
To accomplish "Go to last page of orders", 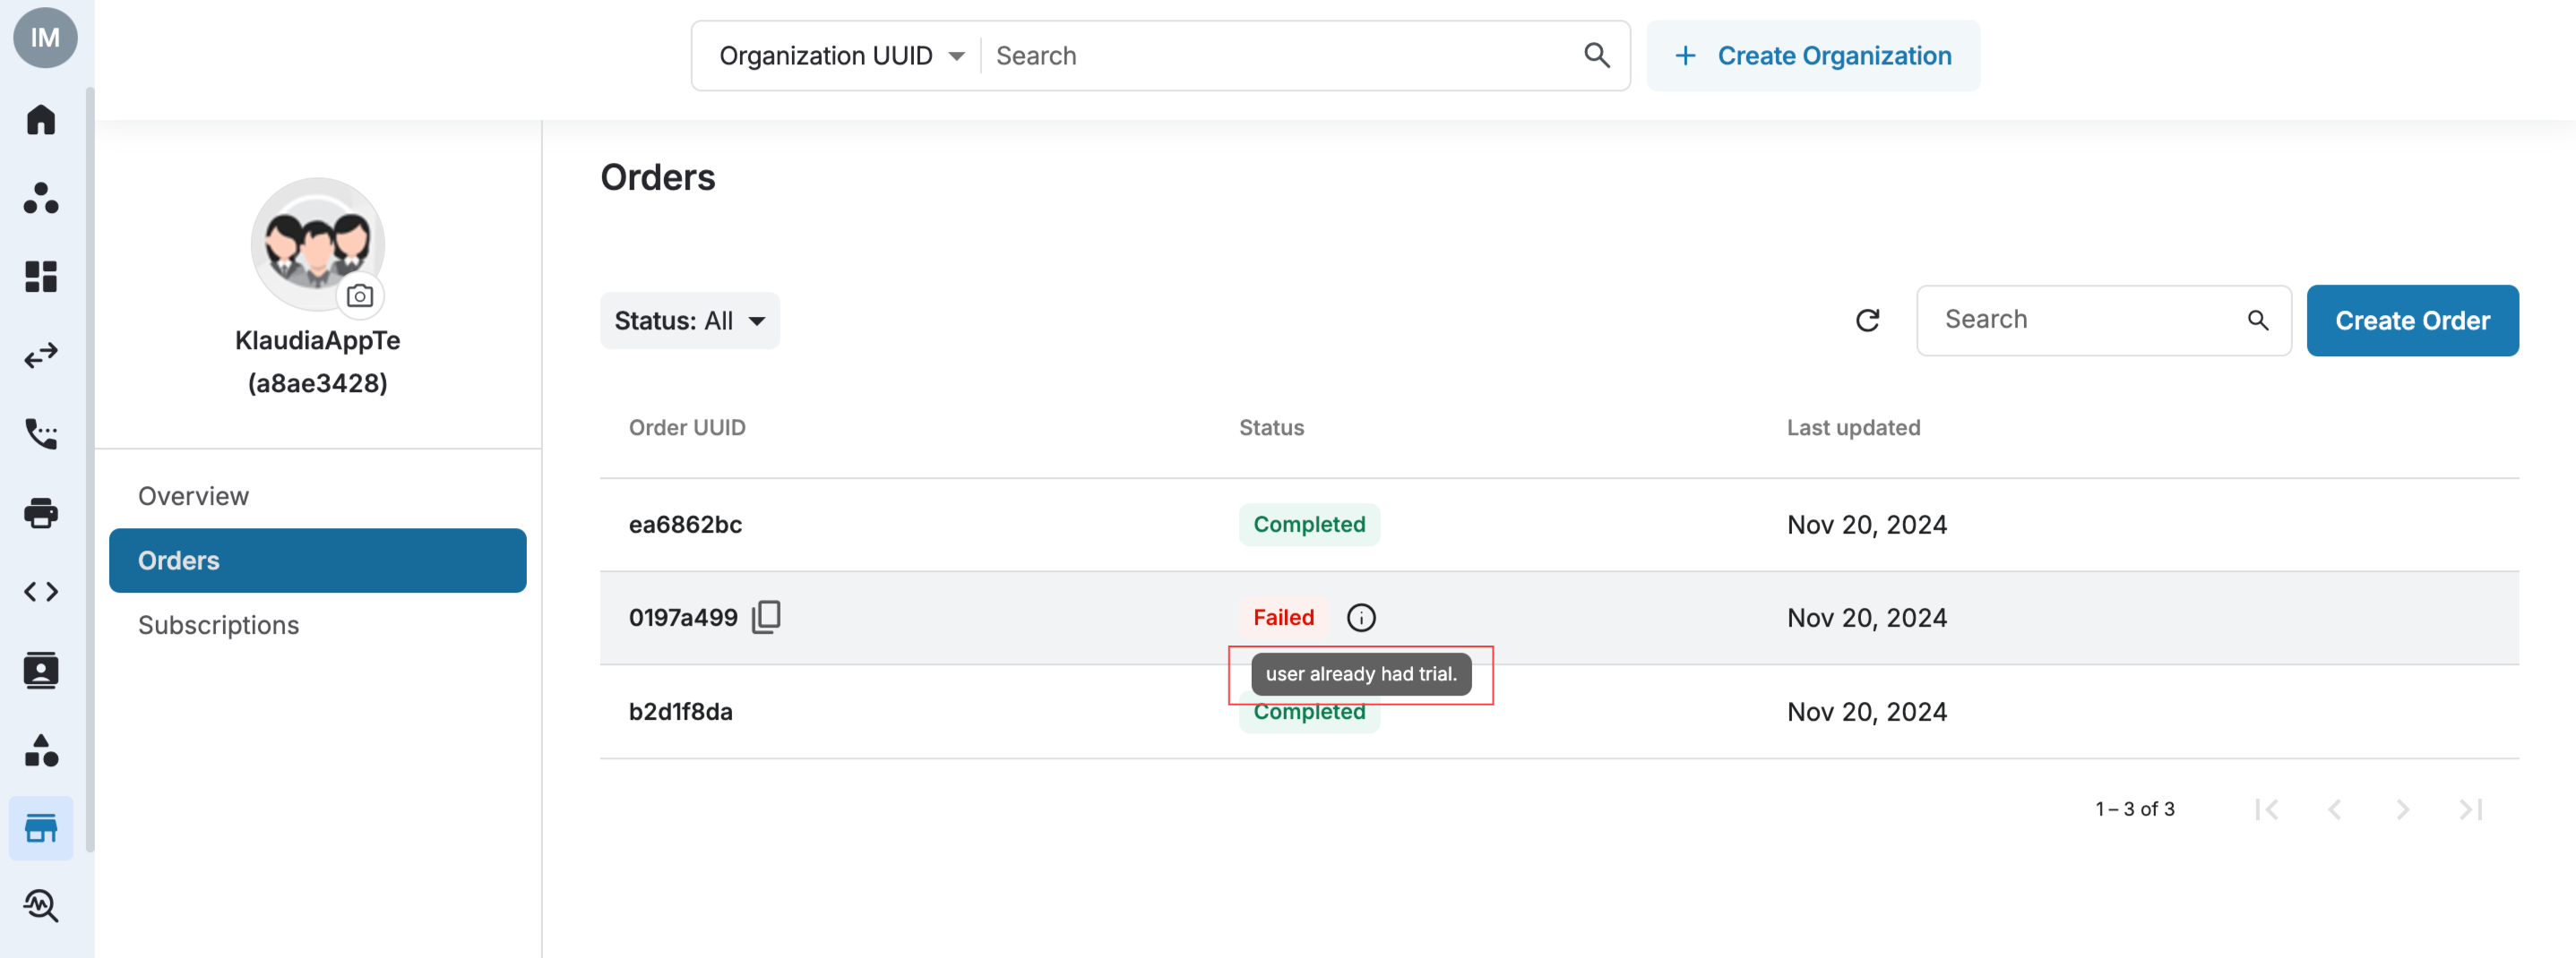I will tap(2471, 809).
